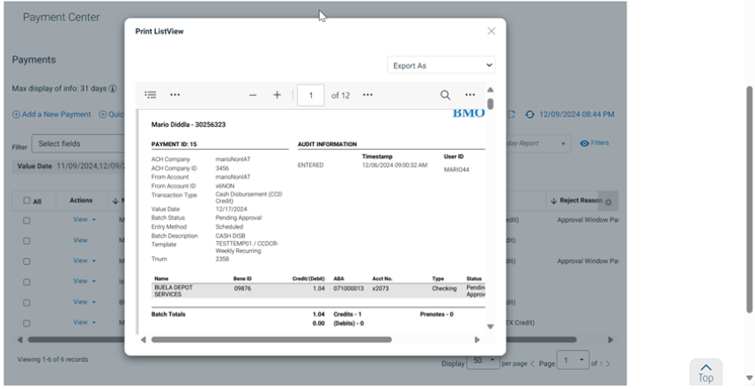Open more options next to the search icon

coord(470,95)
